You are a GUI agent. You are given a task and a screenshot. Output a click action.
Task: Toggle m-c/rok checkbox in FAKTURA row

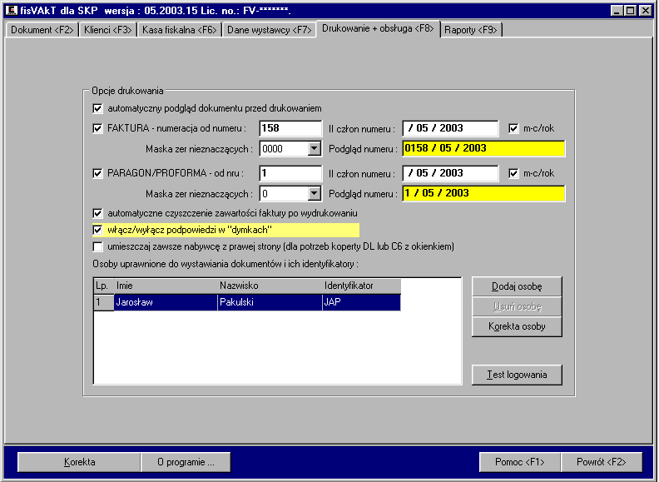[x=513, y=128]
